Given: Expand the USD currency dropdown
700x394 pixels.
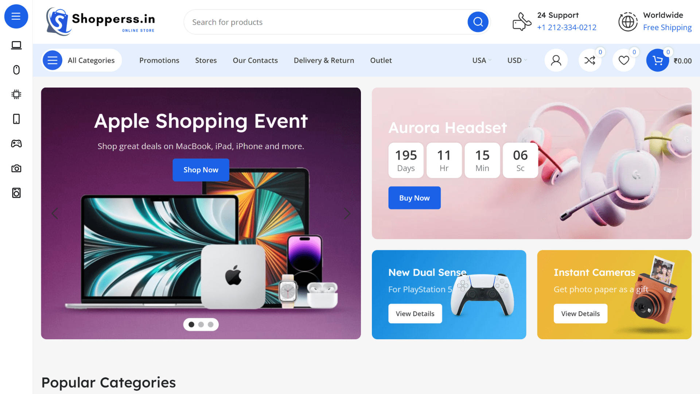Looking at the screenshot, I should (x=517, y=60).
